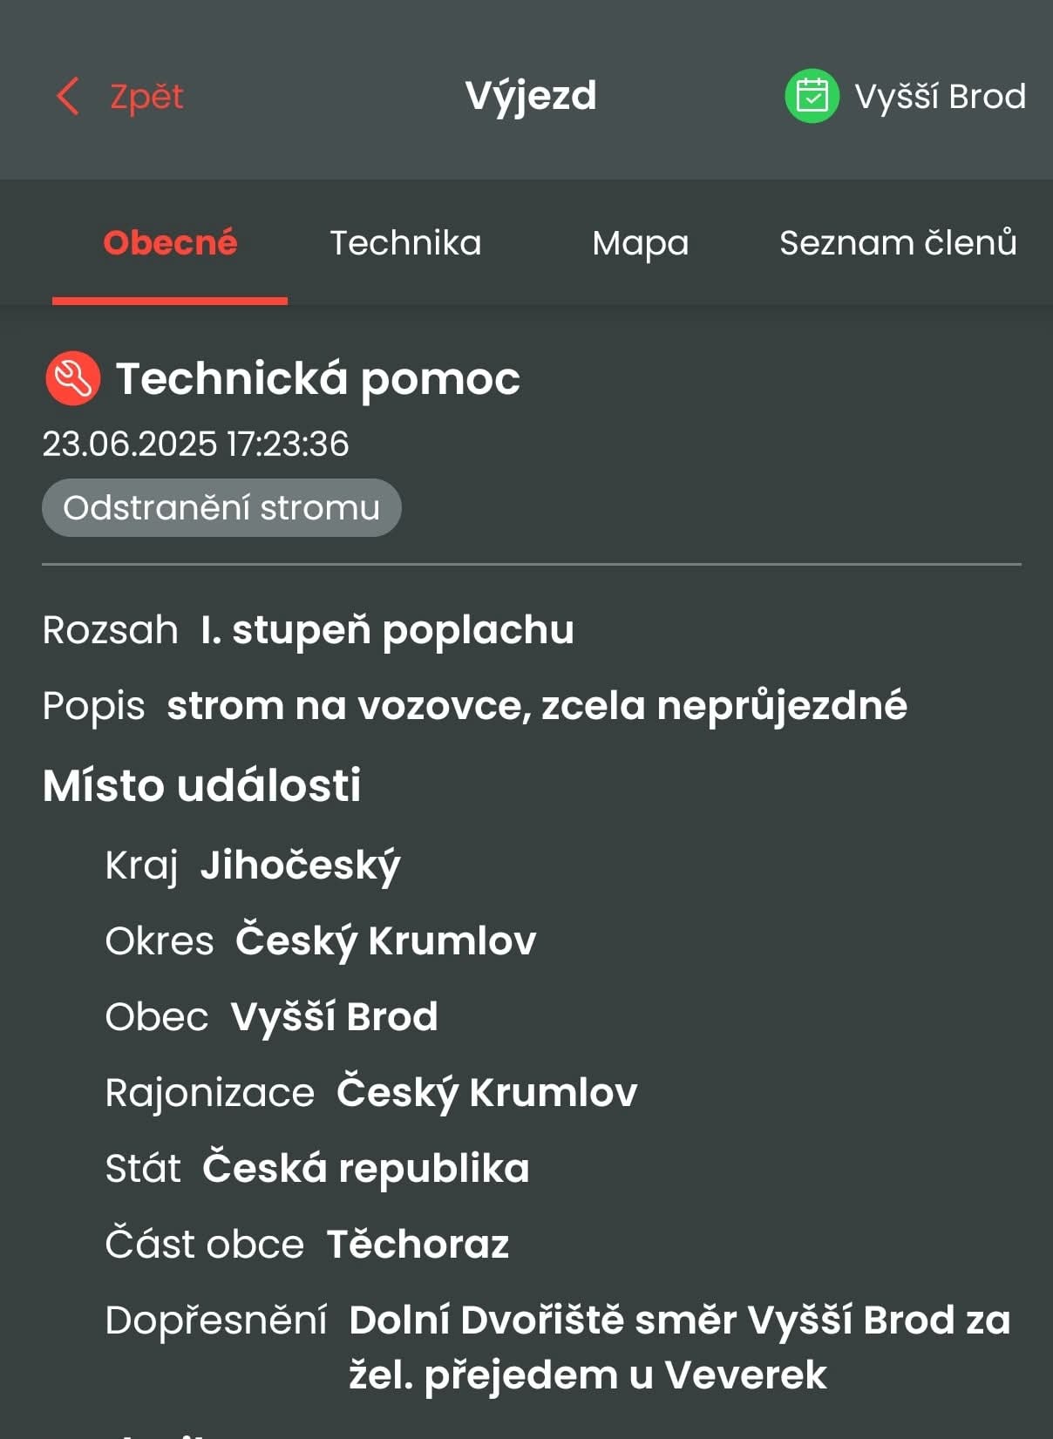Tap the I. stupeň poplachu value

point(387,629)
